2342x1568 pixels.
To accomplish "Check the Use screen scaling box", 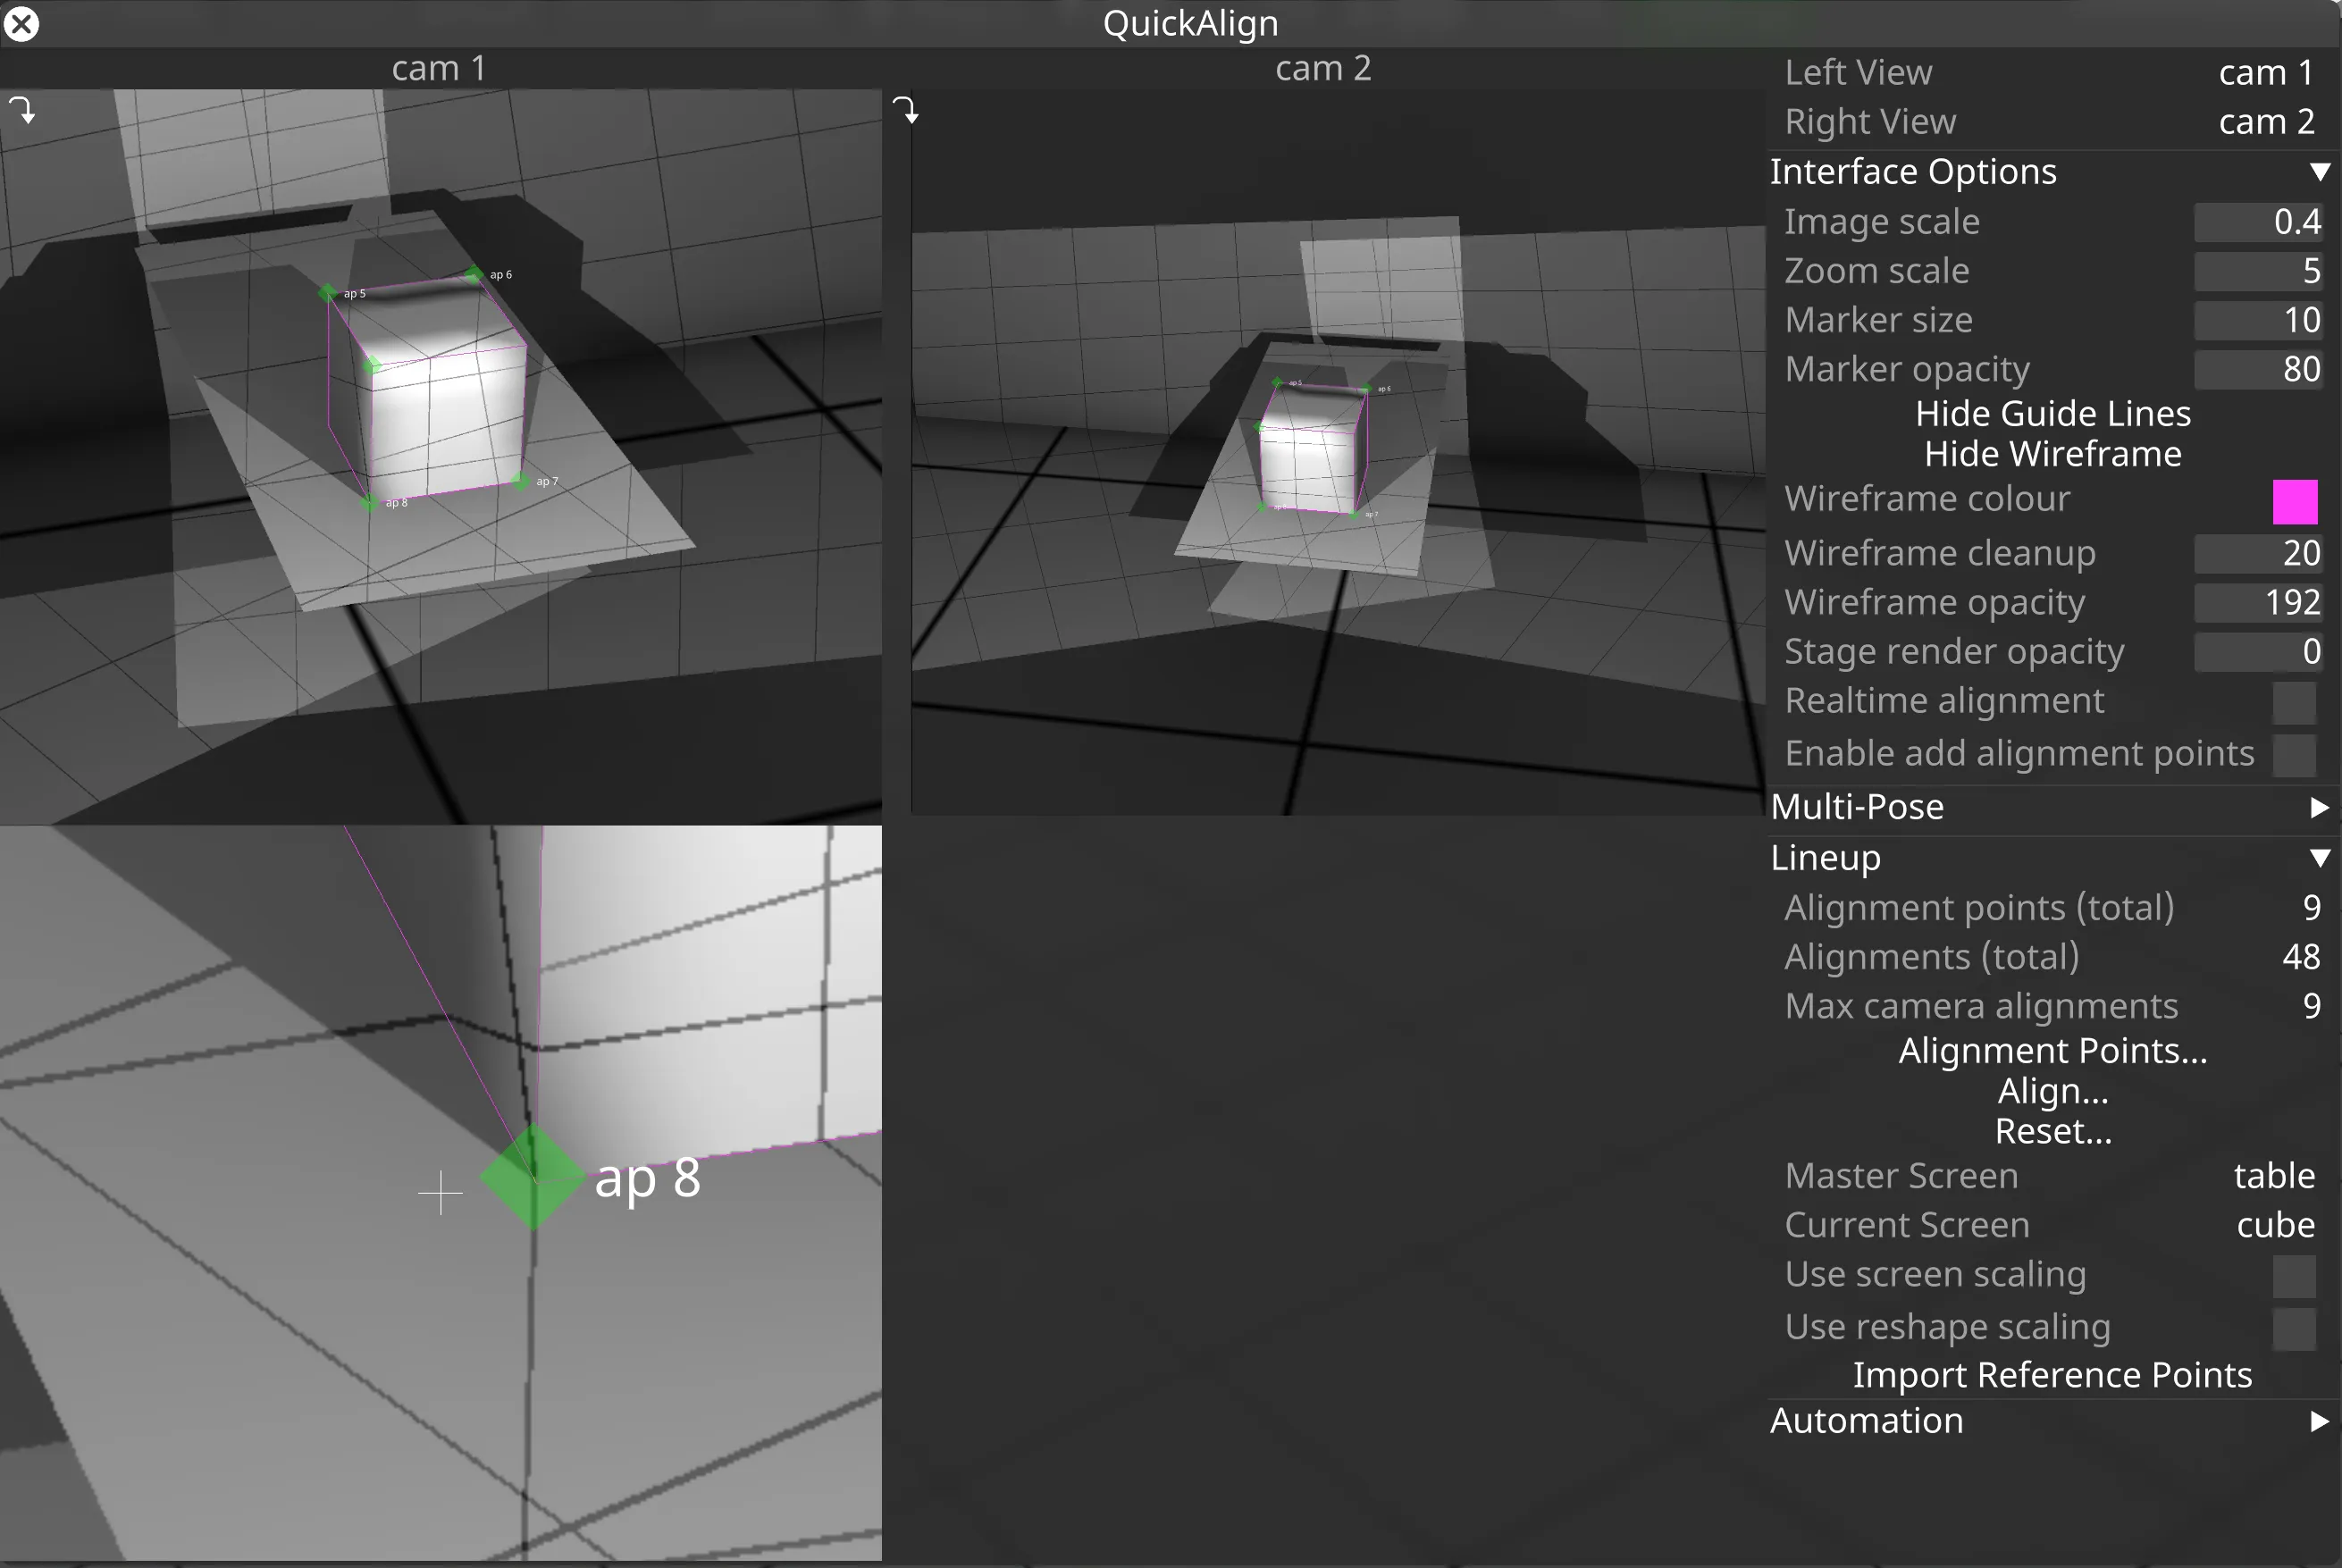I will (x=2293, y=1276).
